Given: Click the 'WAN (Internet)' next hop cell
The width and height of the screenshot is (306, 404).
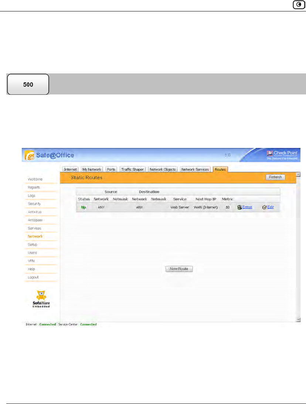Looking at the screenshot, I should pos(206,207).
